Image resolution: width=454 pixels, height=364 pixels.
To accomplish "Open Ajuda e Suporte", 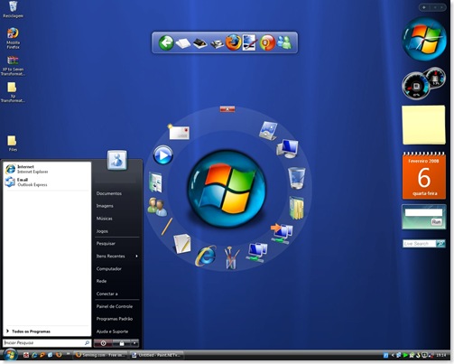I will point(112,331).
